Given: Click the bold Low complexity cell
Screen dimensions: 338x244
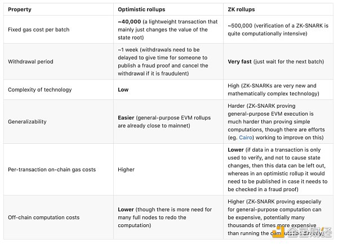Looking at the screenshot, I should coord(123,90).
